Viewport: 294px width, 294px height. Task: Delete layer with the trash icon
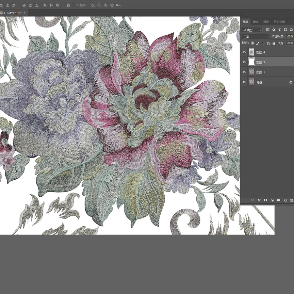292,200
